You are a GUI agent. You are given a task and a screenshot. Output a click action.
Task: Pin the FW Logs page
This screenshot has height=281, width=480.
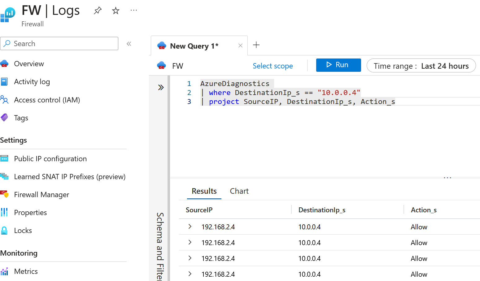(97, 10)
